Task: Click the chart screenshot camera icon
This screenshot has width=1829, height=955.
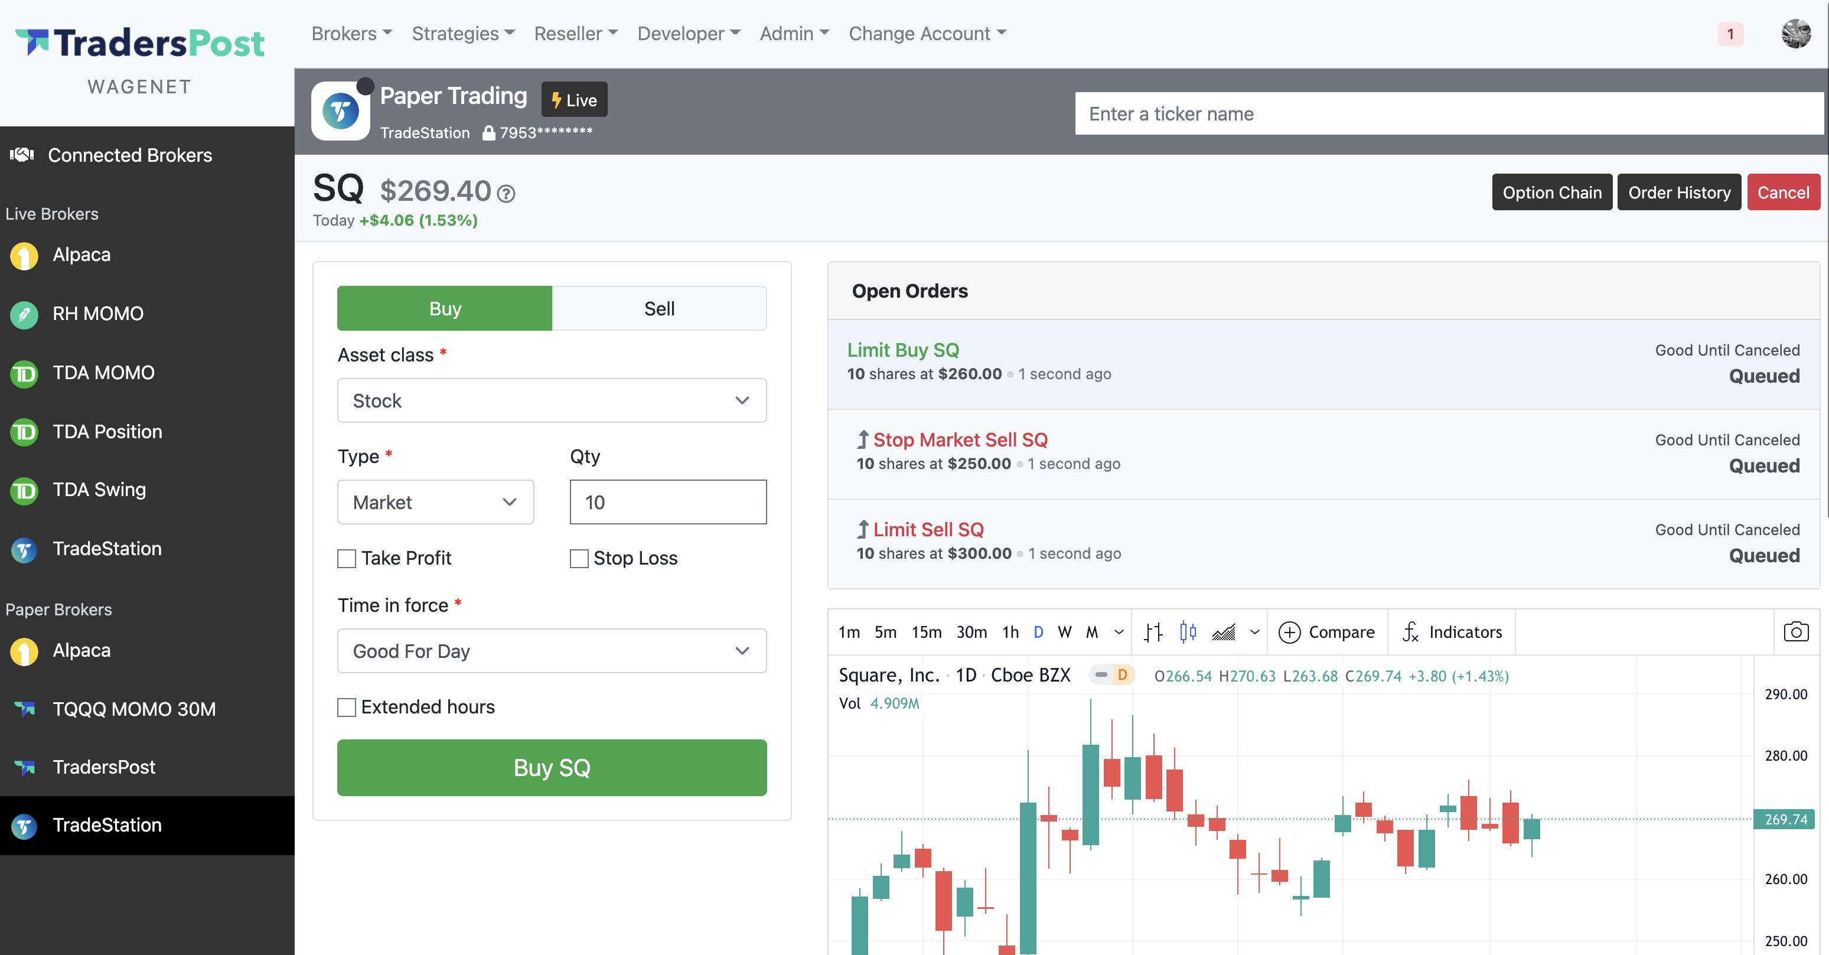Action: click(1795, 631)
